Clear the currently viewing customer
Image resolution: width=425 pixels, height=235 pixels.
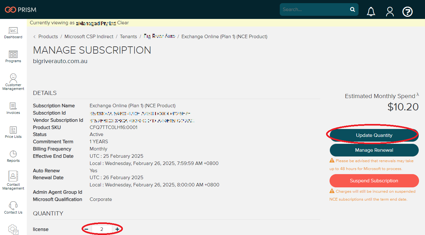coord(123,23)
